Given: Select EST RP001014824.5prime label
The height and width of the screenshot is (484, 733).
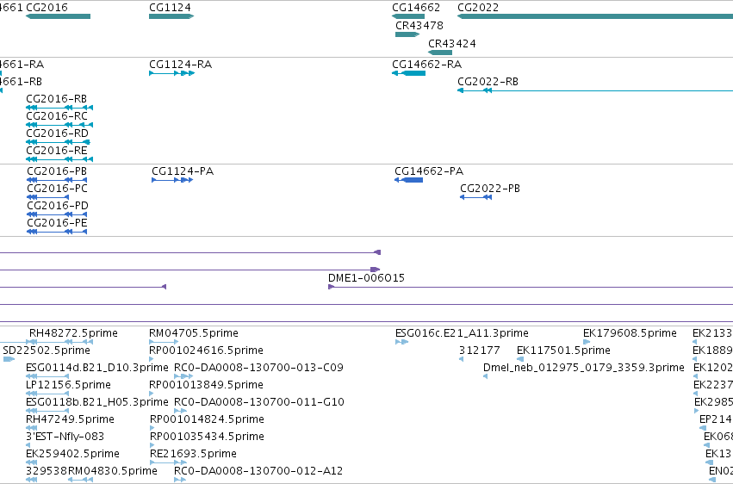Looking at the screenshot, I should pos(207,419).
